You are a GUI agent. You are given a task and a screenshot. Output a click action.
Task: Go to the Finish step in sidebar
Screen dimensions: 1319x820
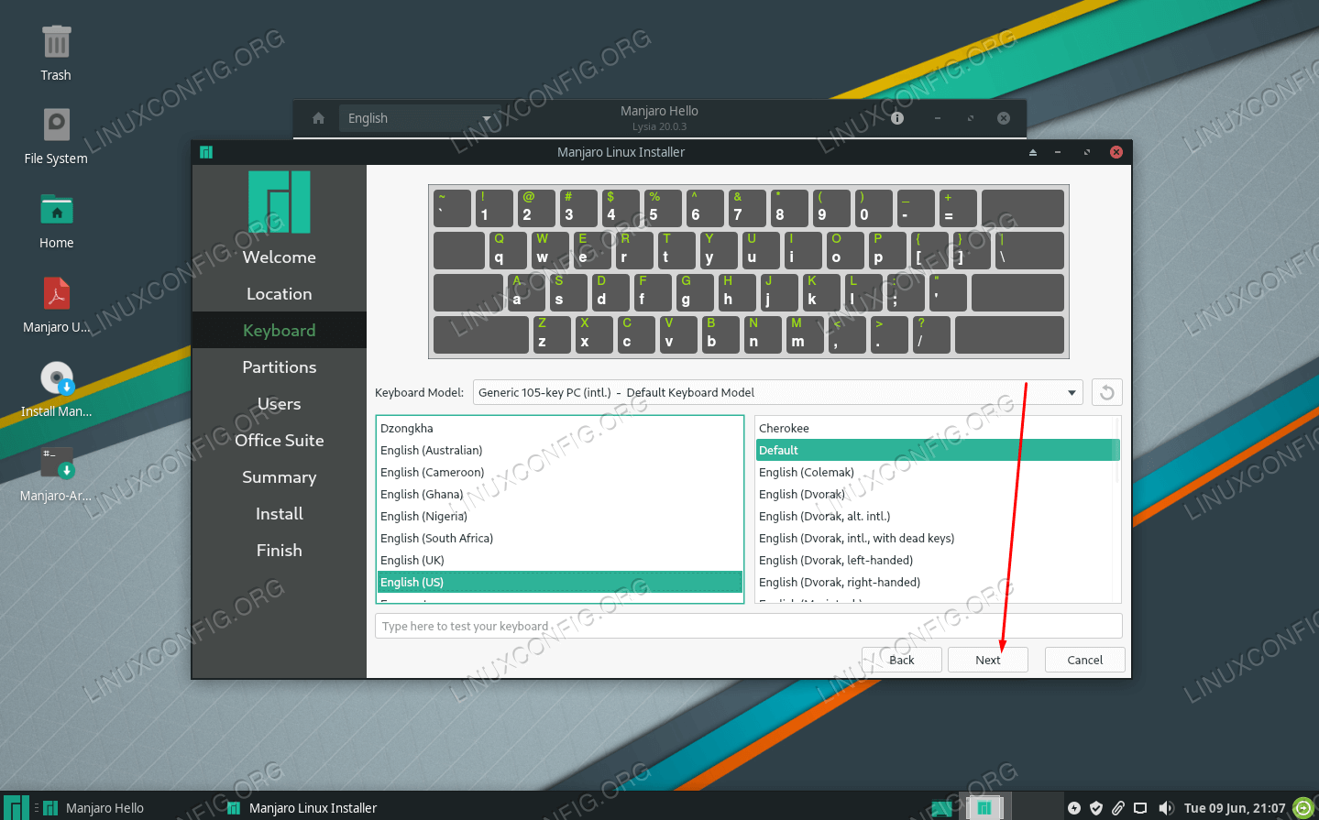[280, 551]
